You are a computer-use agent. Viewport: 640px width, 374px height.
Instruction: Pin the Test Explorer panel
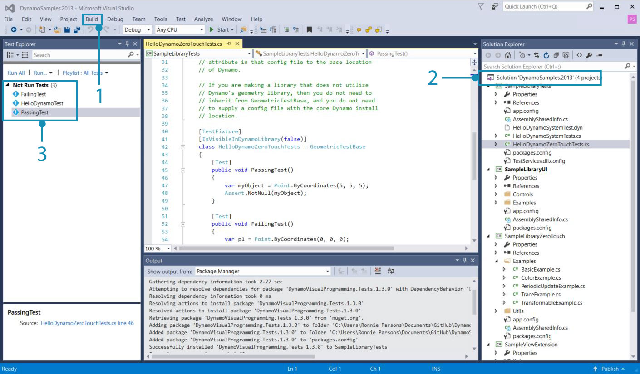(x=128, y=44)
